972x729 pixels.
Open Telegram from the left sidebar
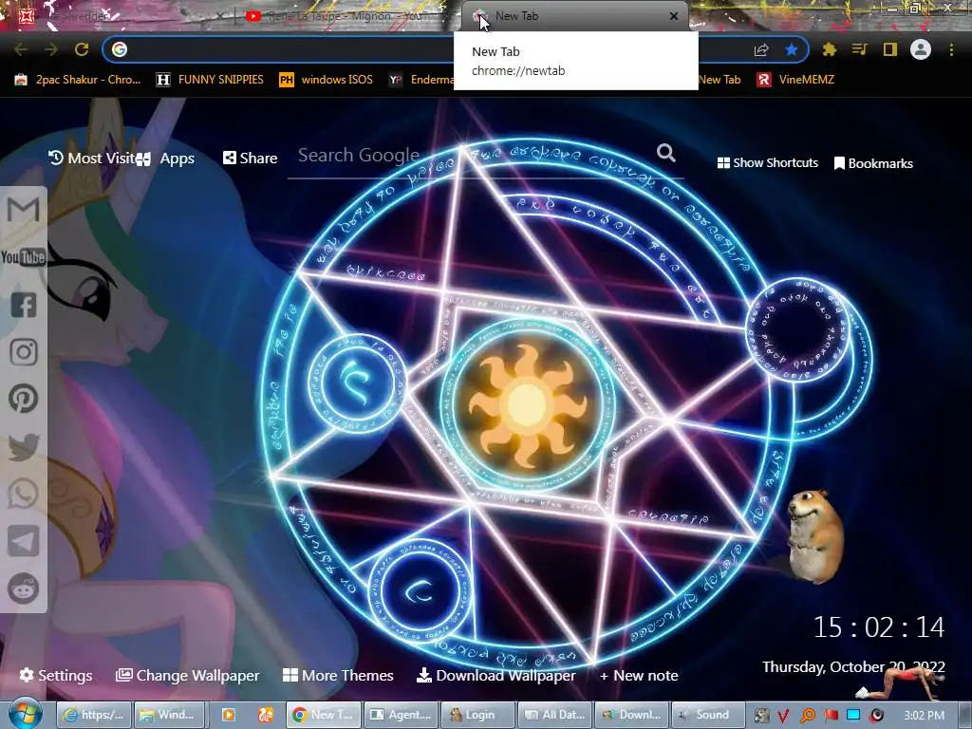click(x=23, y=540)
